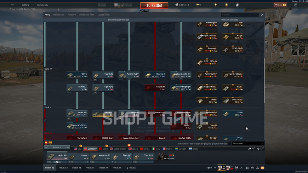Switch to Preset #2
The image size is (308, 173).
63,168
